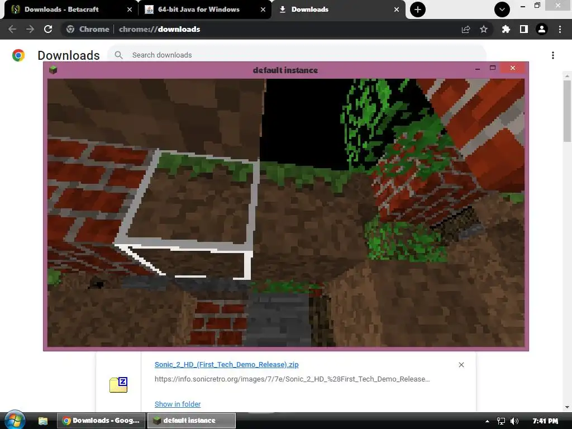This screenshot has height=429, width=572.
Task: Go forward to next page
Action: [x=30, y=29]
